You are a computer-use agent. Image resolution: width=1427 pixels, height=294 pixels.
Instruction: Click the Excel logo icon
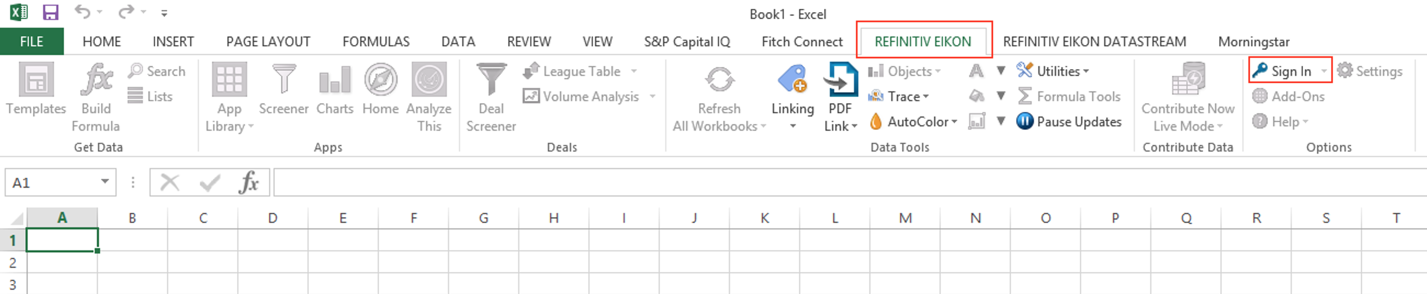click(x=18, y=12)
